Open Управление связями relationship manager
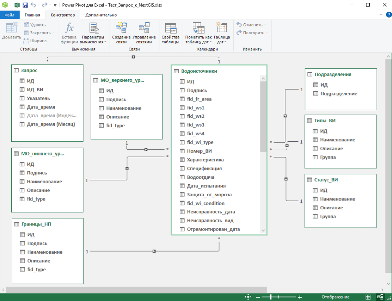Screen dimensions: 392x301 pos(144,33)
